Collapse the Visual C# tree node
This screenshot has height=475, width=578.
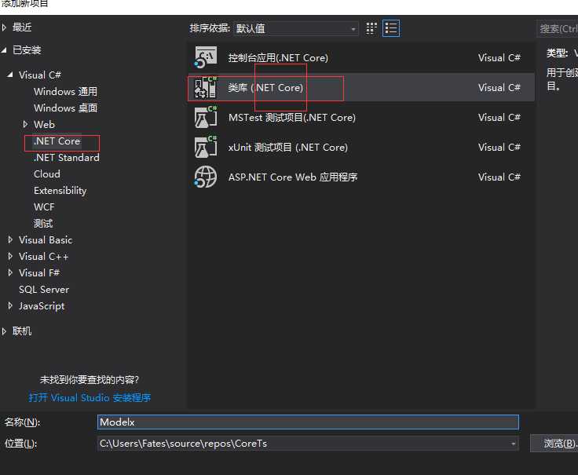10,75
